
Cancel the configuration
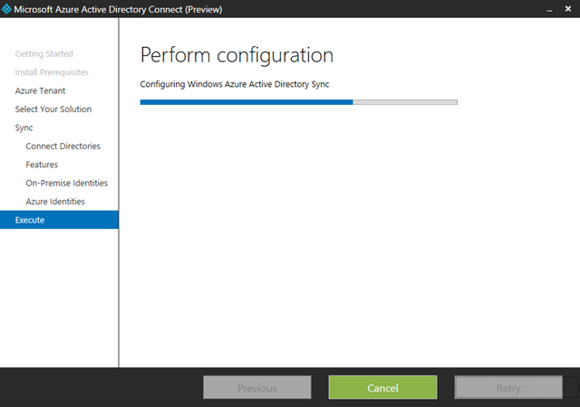tap(382, 387)
